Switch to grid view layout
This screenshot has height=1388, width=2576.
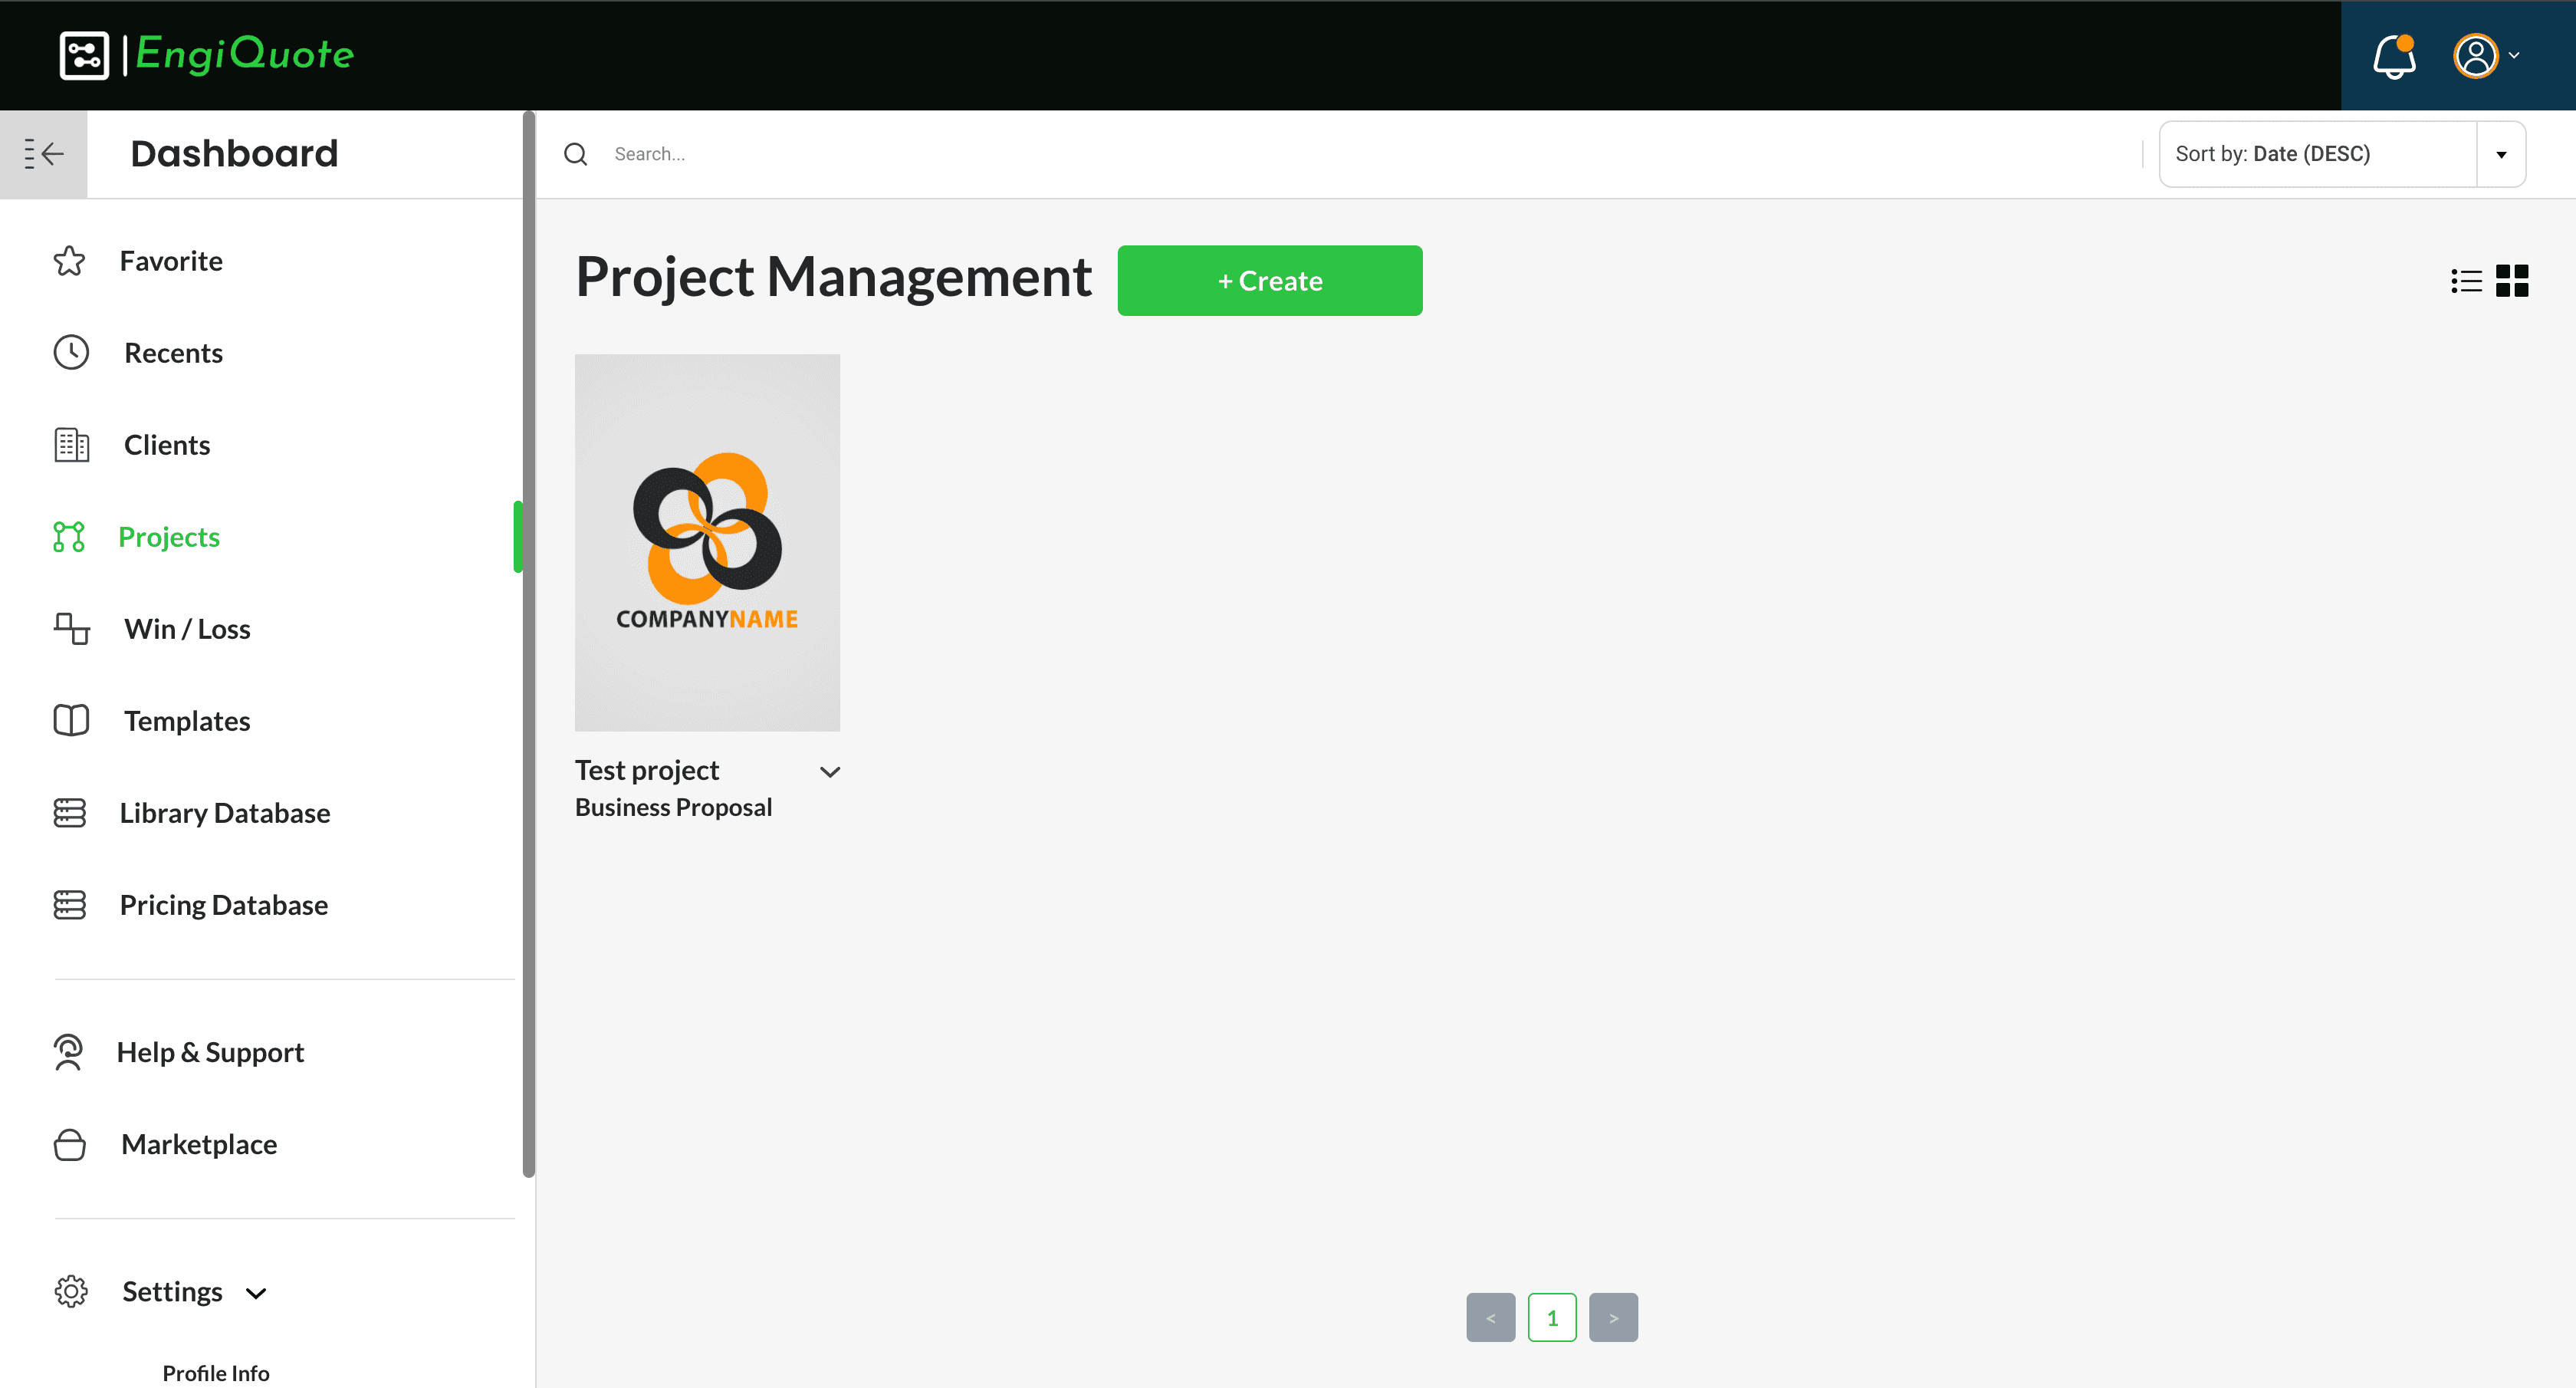click(2512, 281)
